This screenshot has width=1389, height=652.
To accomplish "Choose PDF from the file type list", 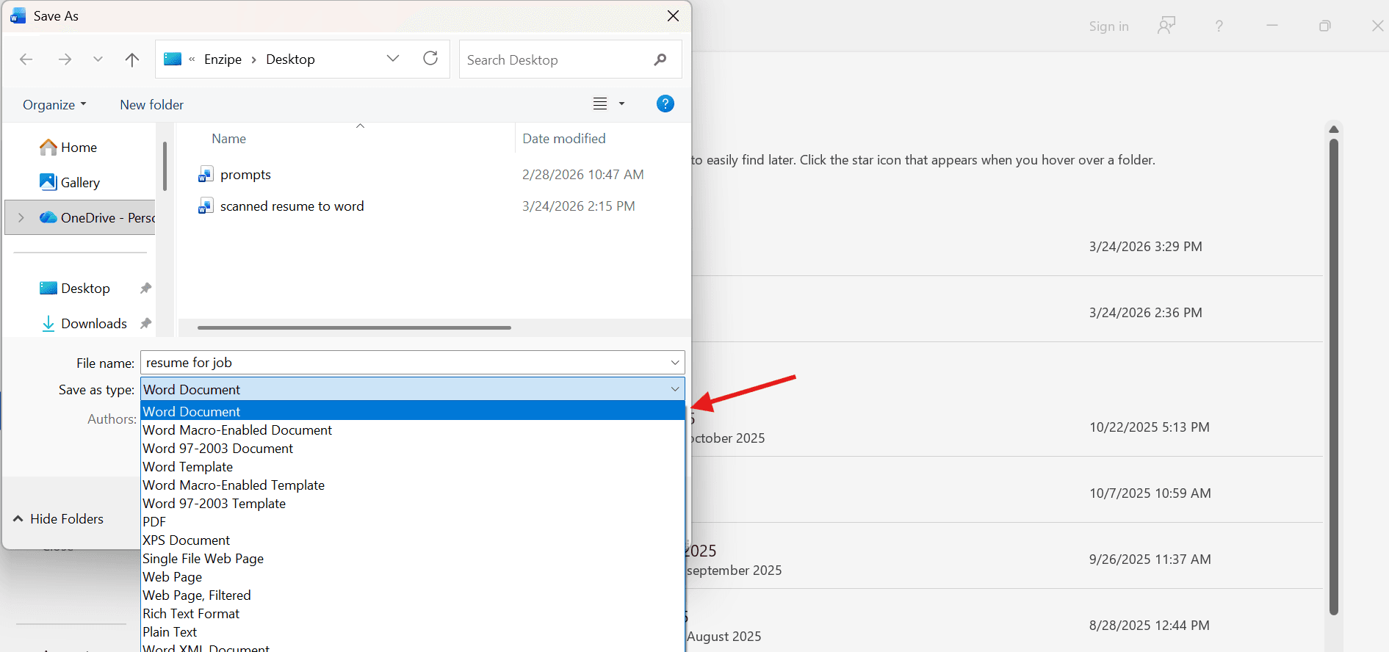I will pyautogui.click(x=154, y=522).
